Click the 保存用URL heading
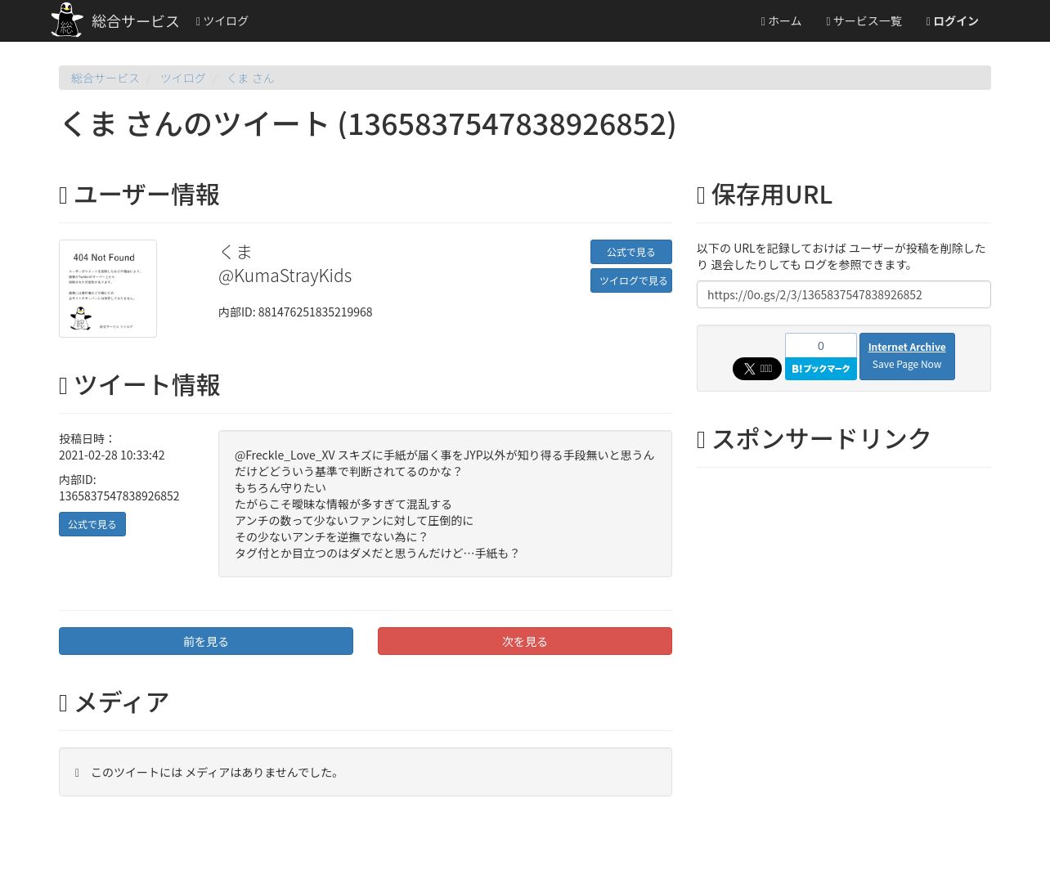1050x870 pixels. tap(765, 195)
